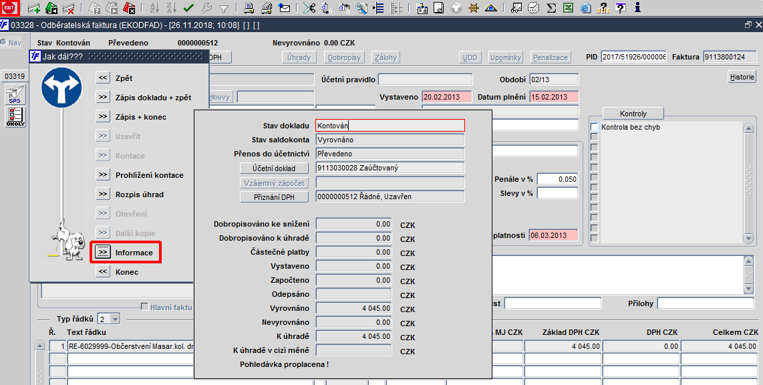Click the calendar form icon in toolbar
Image resolution: width=763 pixels, height=385 pixels.
click(x=422, y=8)
